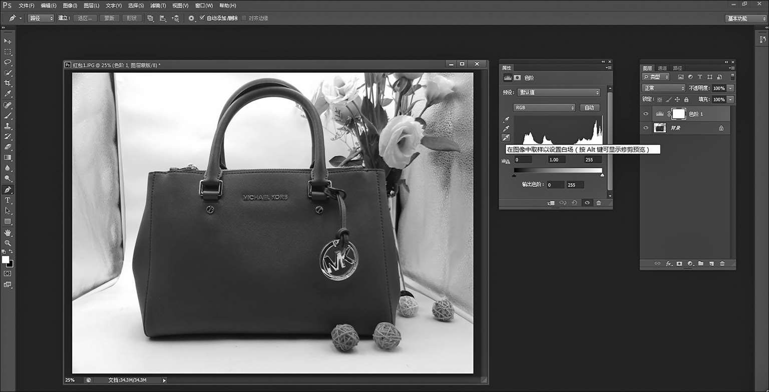The image size is (769, 392).
Task: Click the white point eyedropper in Levels
Action: (506, 138)
